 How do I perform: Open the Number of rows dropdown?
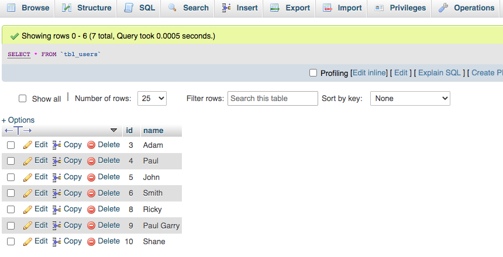151,98
